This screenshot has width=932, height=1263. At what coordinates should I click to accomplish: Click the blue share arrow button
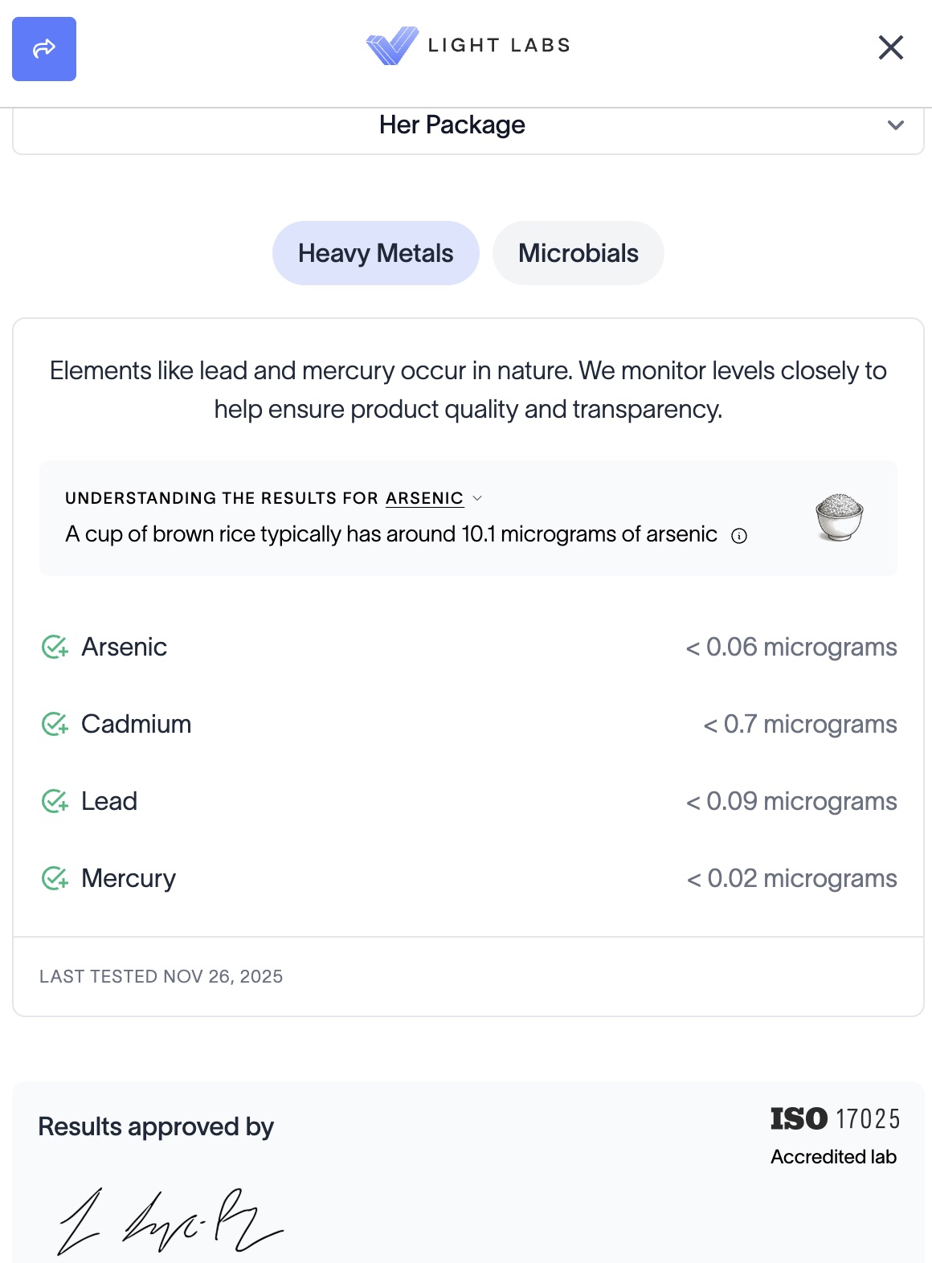(x=44, y=49)
